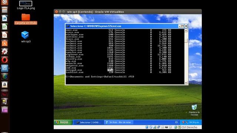This screenshot has height=133, width=237.
Task: Click the 'notepad.exe' process name
Action: pyautogui.click(x=74, y=70)
